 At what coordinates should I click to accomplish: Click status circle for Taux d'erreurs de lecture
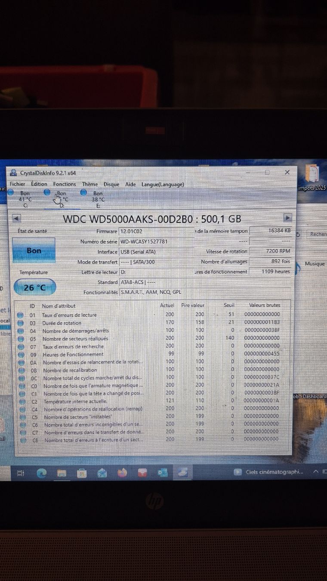pyautogui.click(x=20, y=315)
